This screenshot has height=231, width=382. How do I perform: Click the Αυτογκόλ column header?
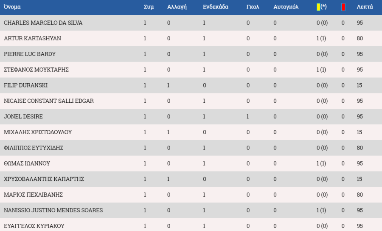point(286,7)
